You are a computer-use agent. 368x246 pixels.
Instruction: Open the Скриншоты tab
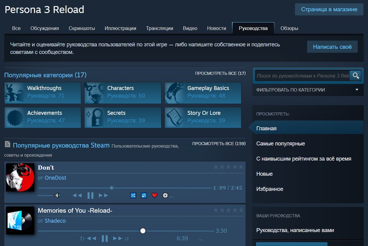tap(82, 28)
